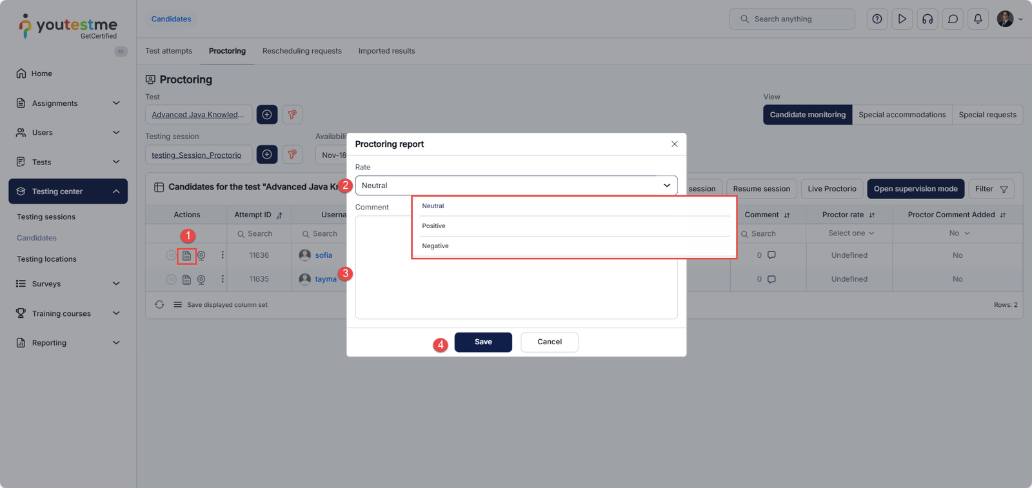Open proctoring report icon for sofia
The image size is (1032, 488).
click(186, 256)
